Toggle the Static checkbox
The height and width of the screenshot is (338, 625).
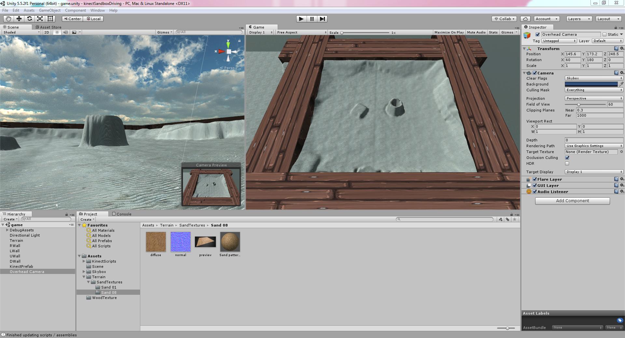coord(604,34)
